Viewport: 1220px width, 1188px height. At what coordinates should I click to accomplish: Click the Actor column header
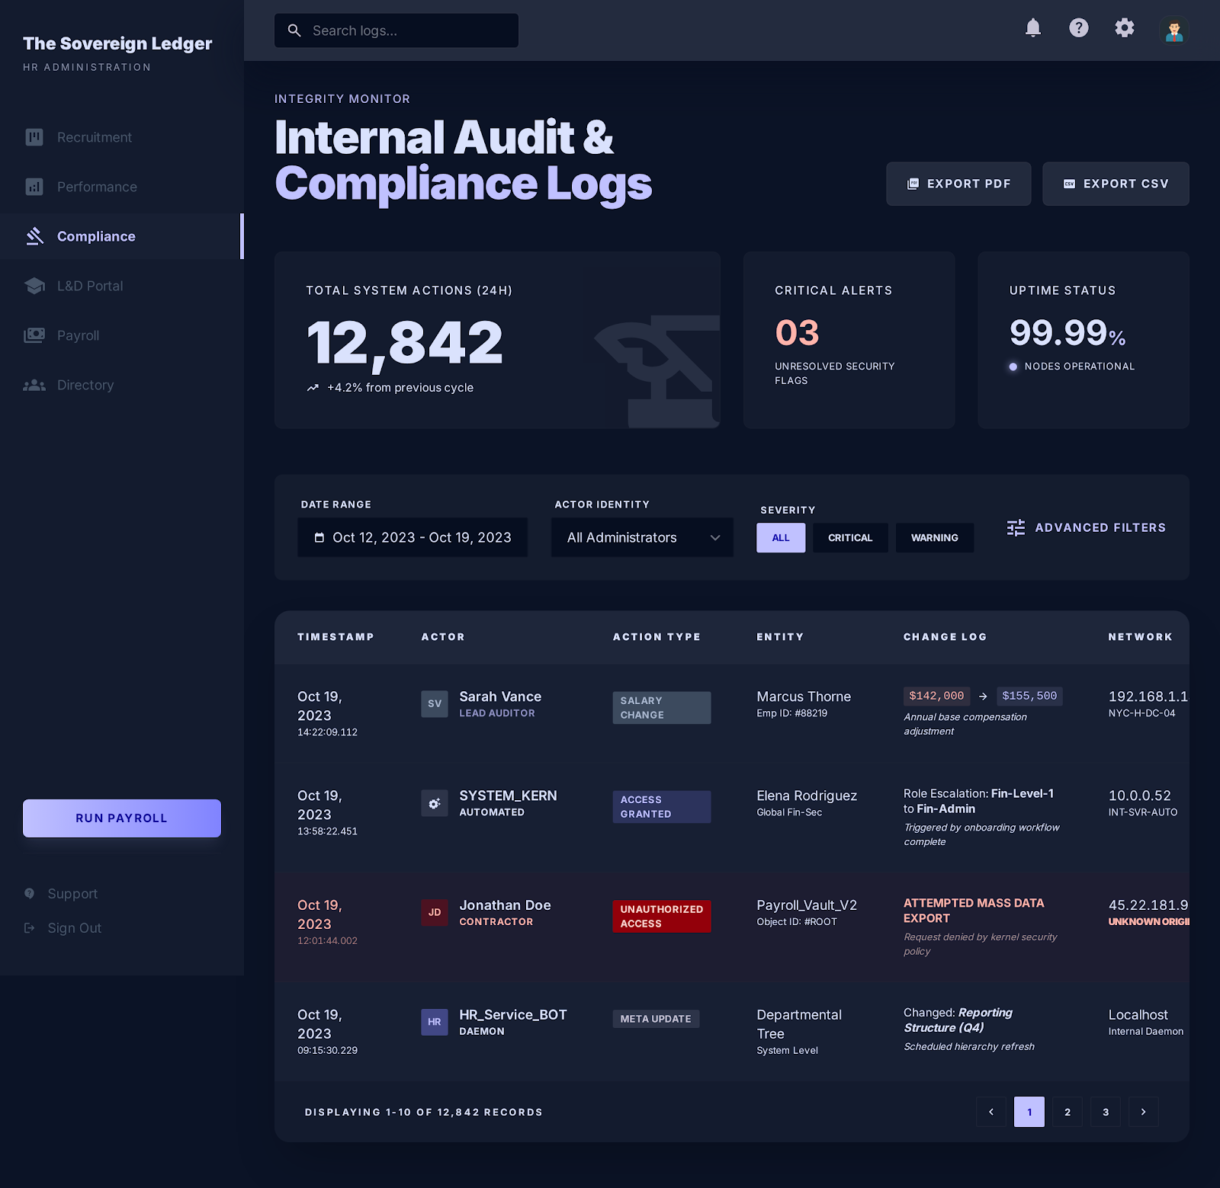point(443,637)
